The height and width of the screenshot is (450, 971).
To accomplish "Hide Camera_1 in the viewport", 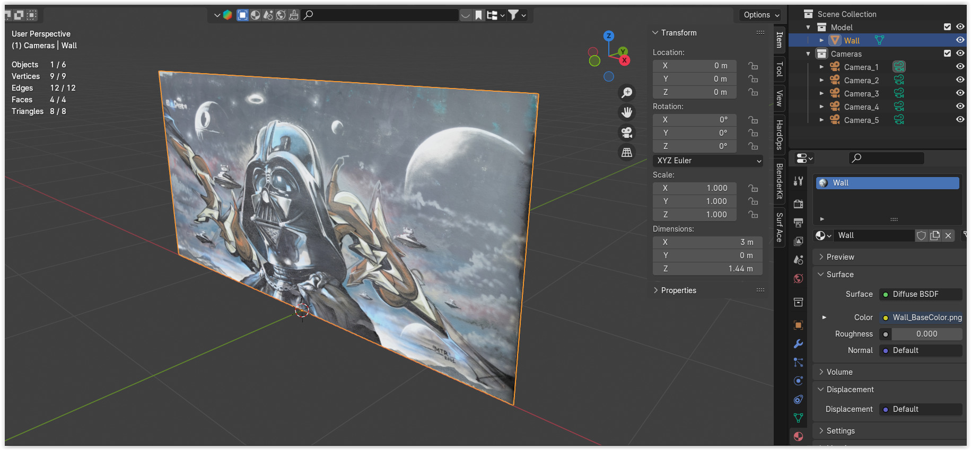I will click(960, 67).
